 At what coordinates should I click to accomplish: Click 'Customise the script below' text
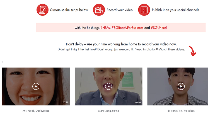[69, 10]
